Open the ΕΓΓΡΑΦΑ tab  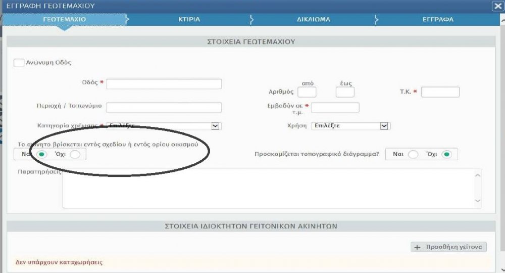[438, 19]
